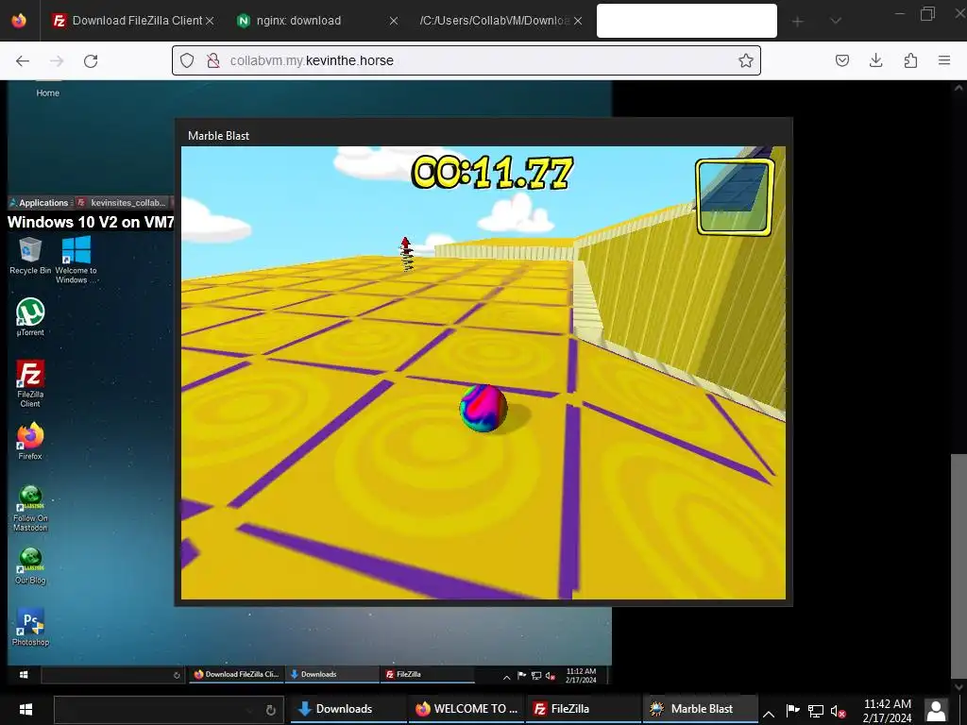This screenshot has height=725, width=967.
Task: Click the Firefox logo in the tab bar
Action: click(x=19, y=21)
